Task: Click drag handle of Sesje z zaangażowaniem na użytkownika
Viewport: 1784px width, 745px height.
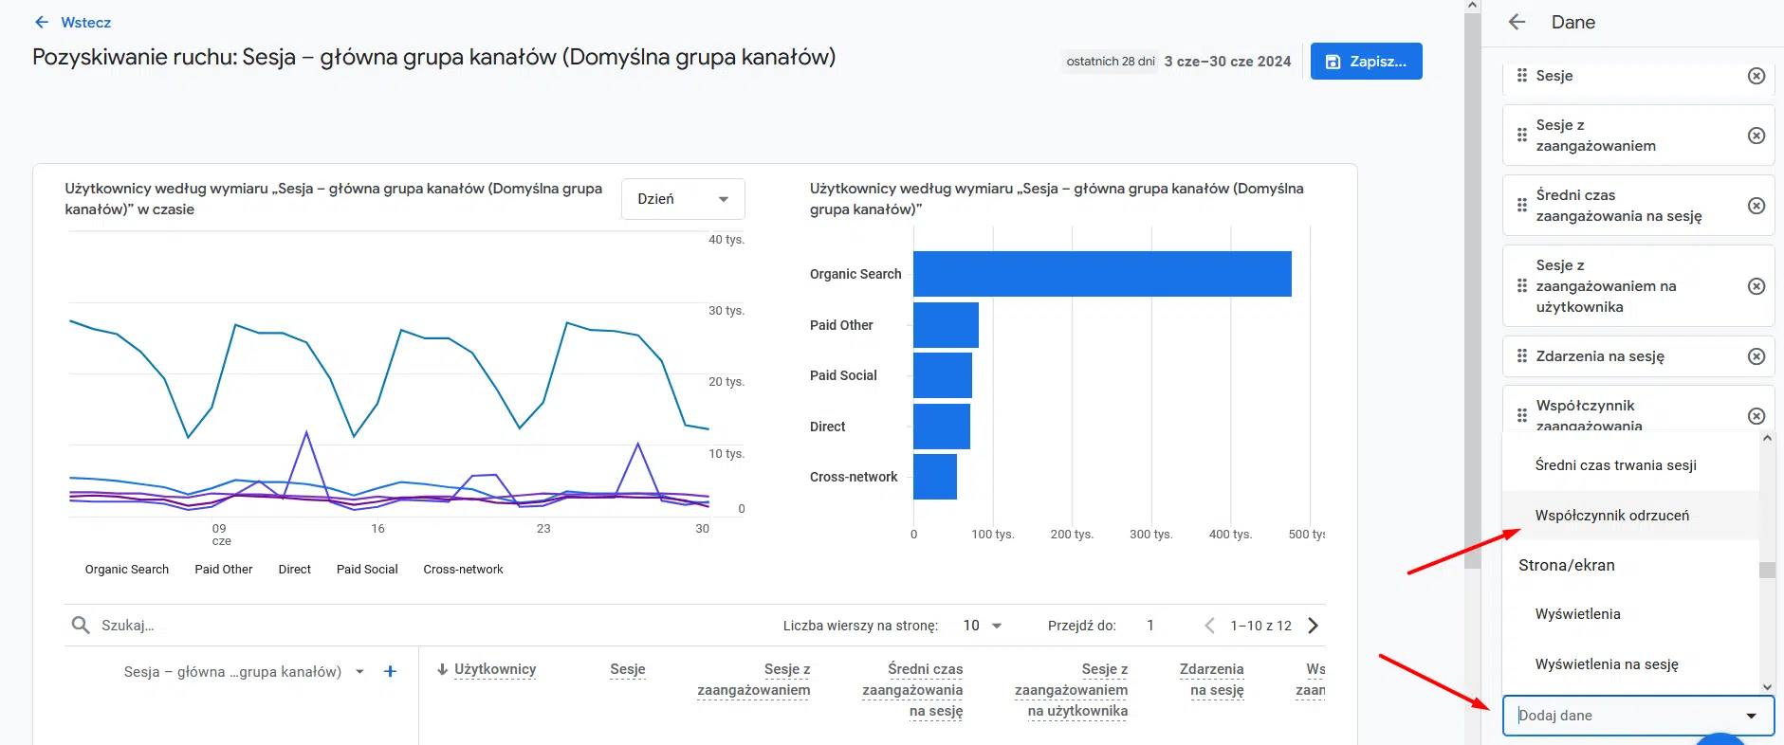Action: point(1521,286)
